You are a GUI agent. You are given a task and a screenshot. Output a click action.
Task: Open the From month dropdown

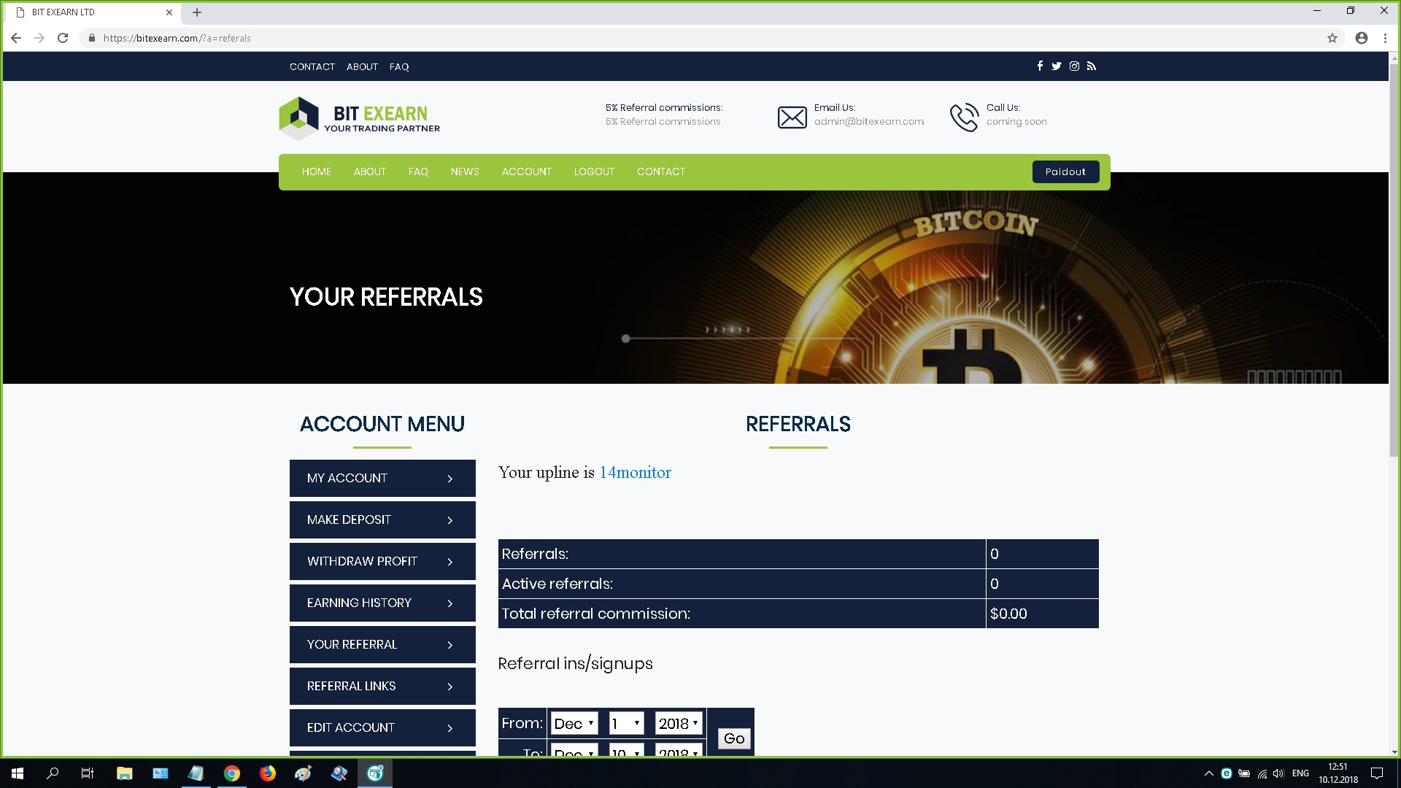(574, 723)
